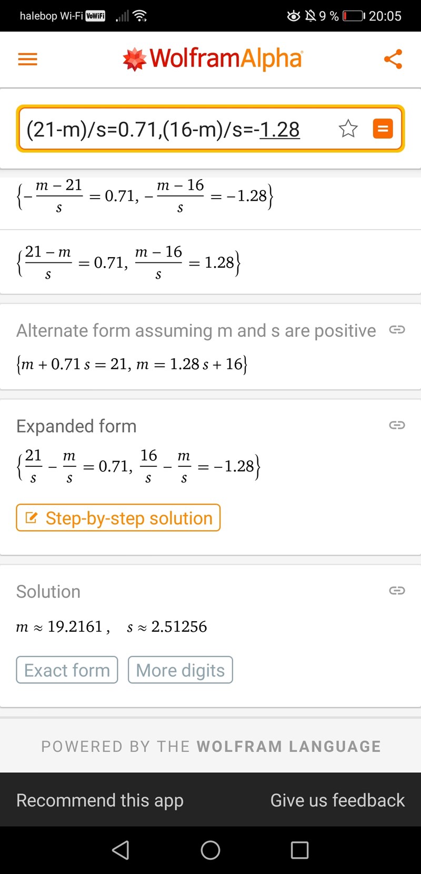Tap the WolframAlpha logo

click(213, 59)
